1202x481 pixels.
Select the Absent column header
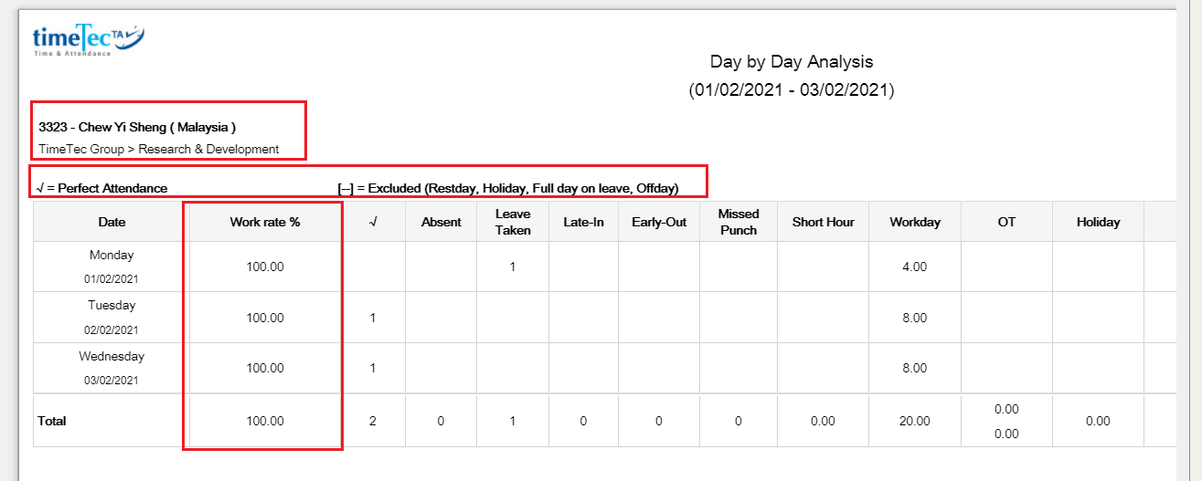(441, 222)
